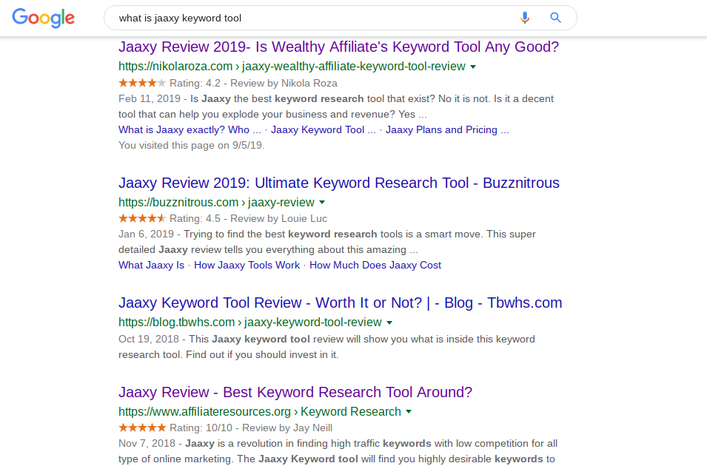Start voice search with the microphone icon
The image size is (707, 466).
pyautogui.click(x=524, y=18)
